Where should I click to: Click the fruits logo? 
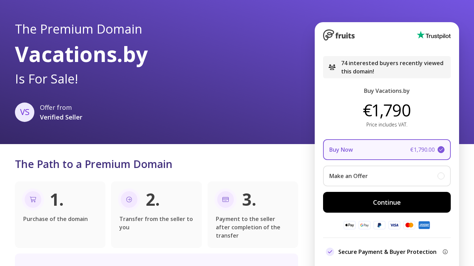339,35
